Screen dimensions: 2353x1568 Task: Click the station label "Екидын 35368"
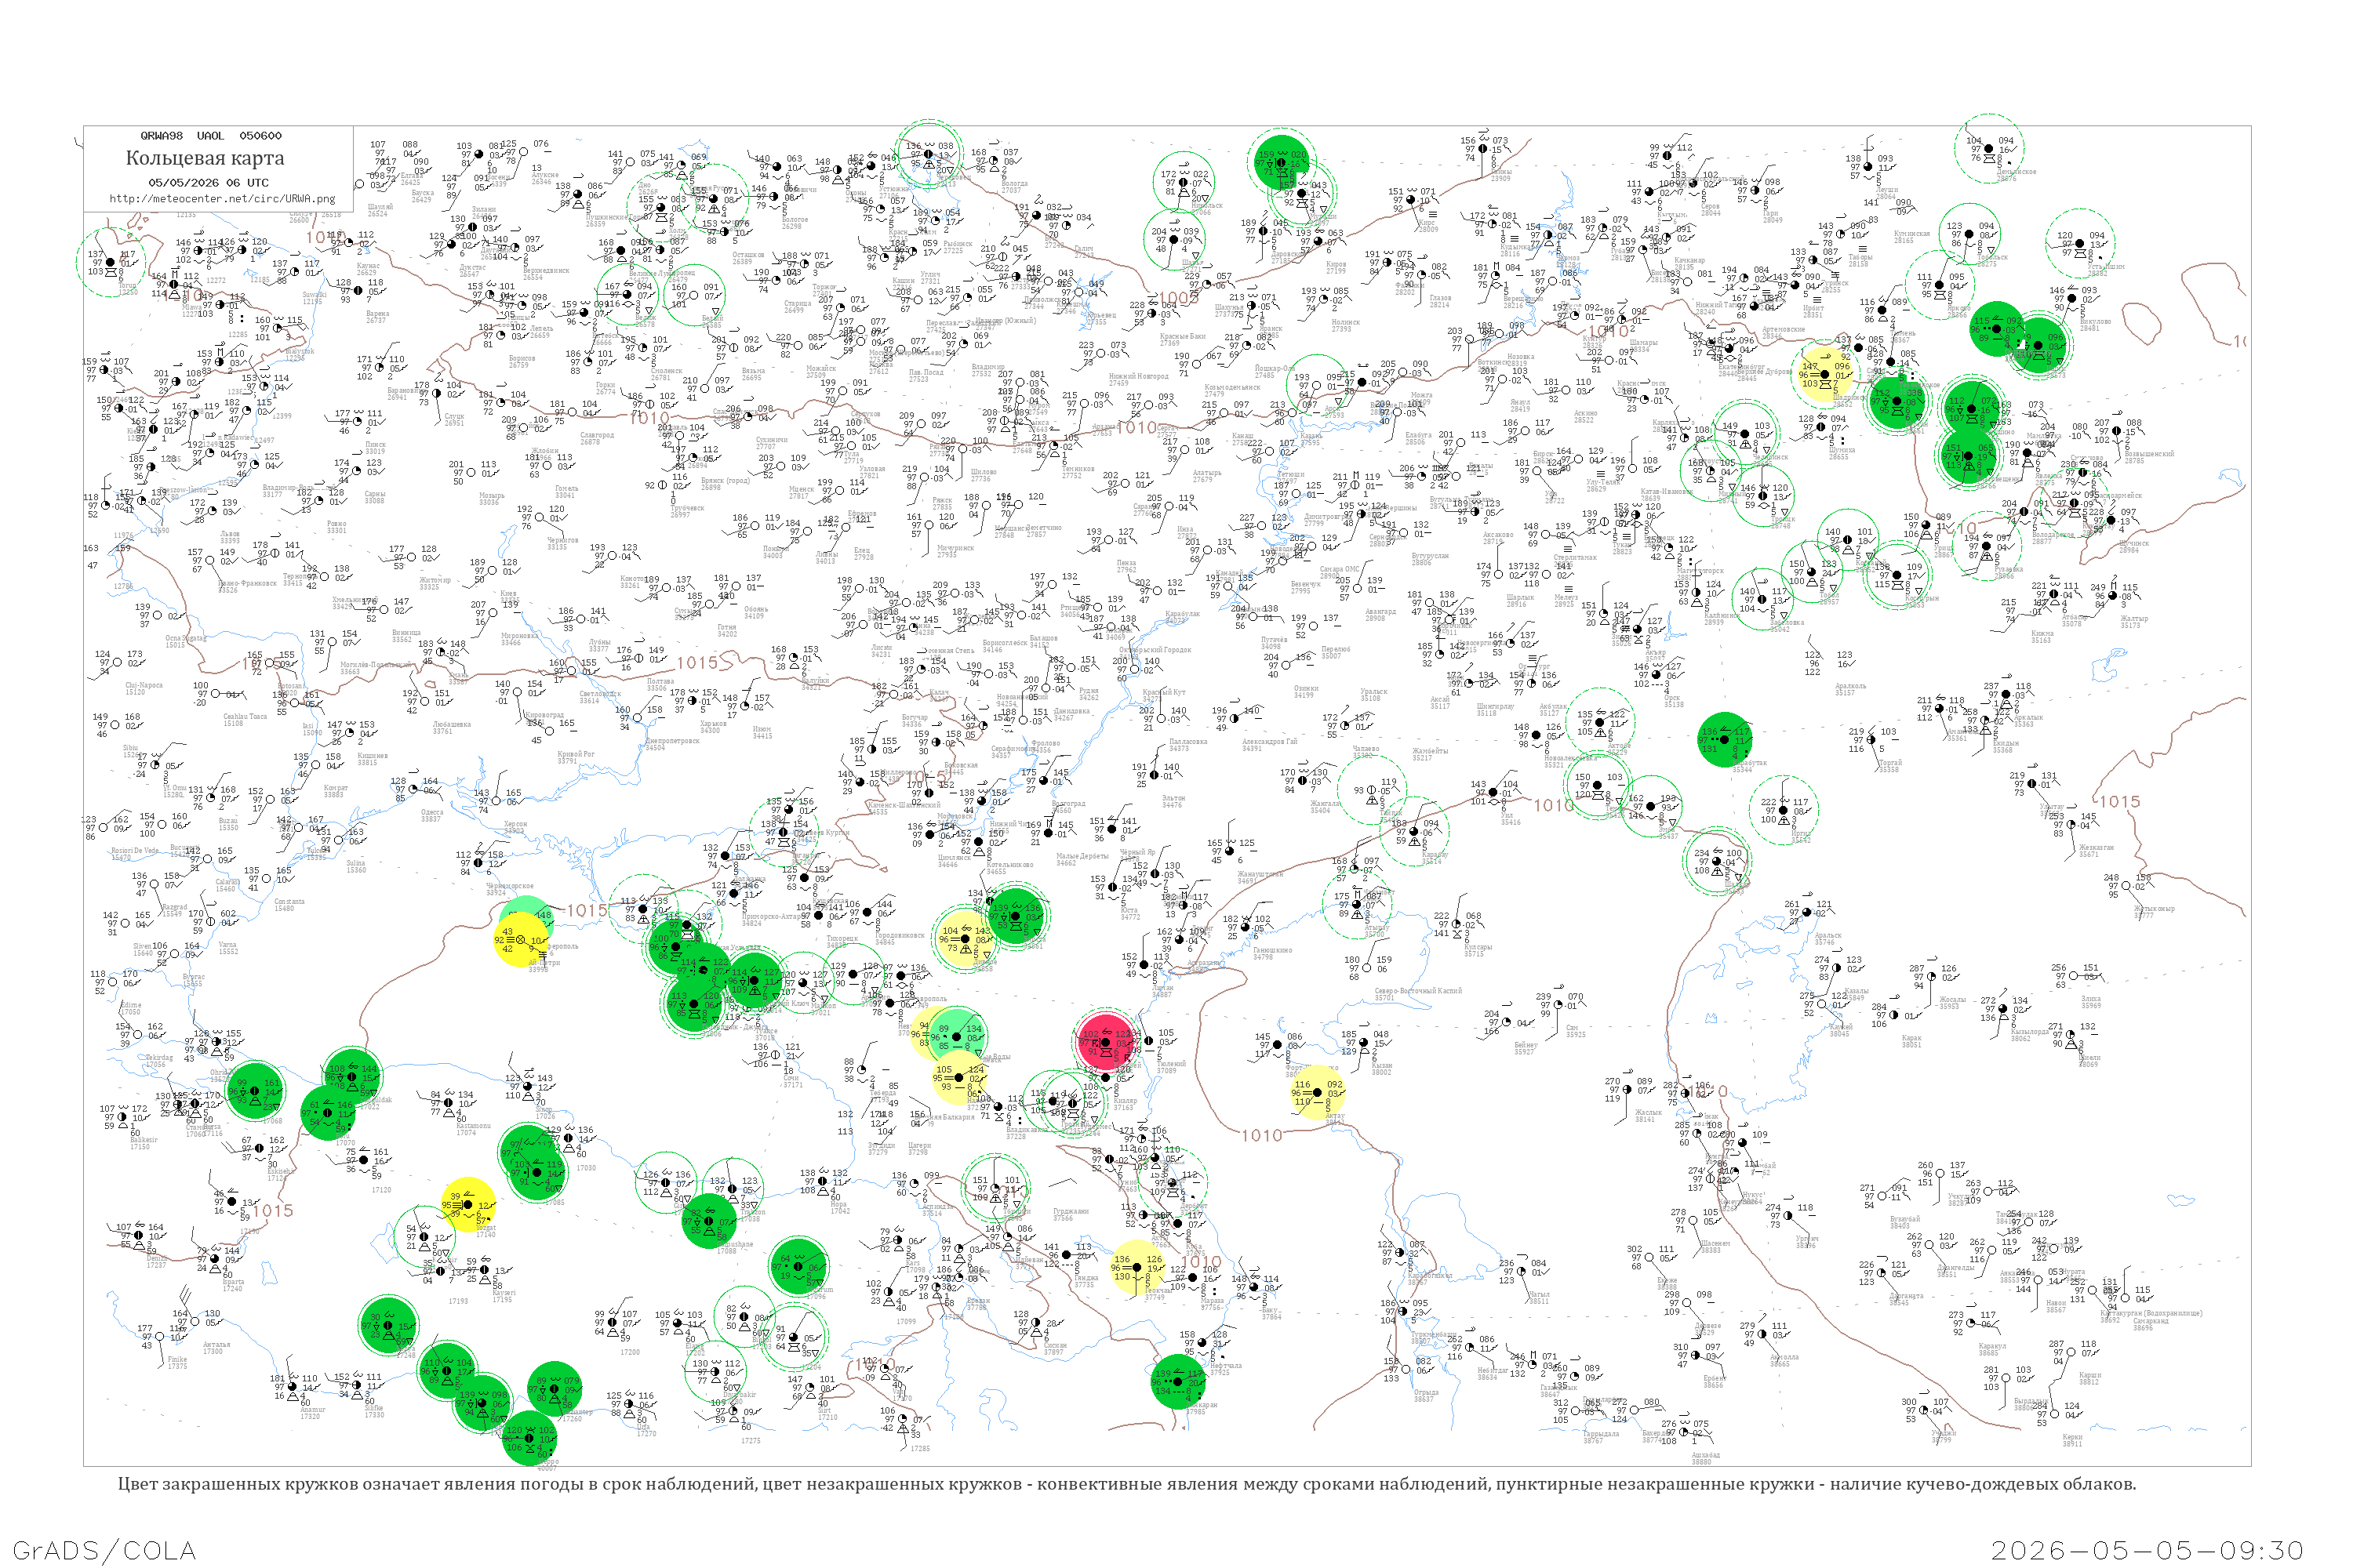(2006, 746)
